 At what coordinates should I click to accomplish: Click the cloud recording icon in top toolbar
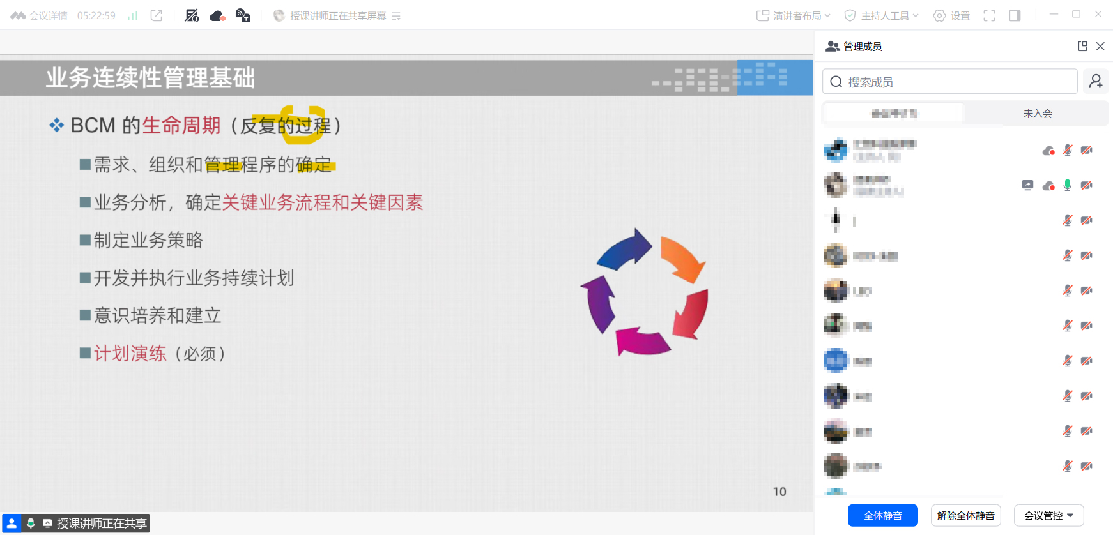(217, 16)
